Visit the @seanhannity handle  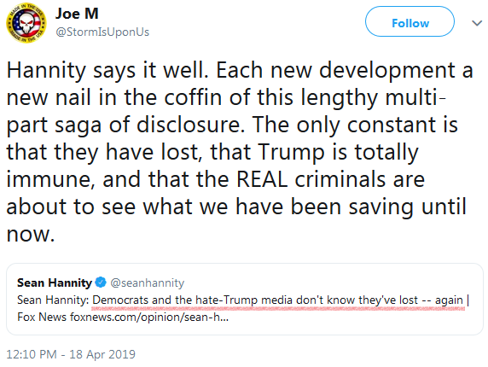(x=148, y=283)
